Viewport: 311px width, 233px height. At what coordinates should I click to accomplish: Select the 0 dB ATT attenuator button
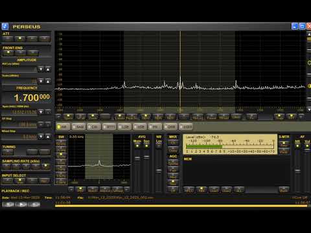click(8, 39)
